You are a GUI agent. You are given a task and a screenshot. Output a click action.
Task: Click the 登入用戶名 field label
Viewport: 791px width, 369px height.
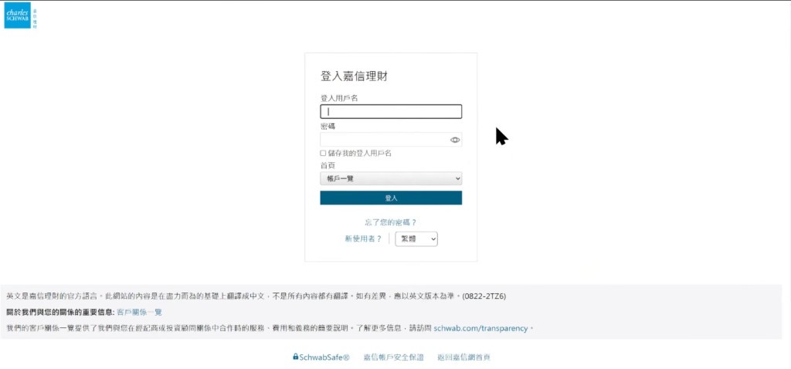click(340, 98)
